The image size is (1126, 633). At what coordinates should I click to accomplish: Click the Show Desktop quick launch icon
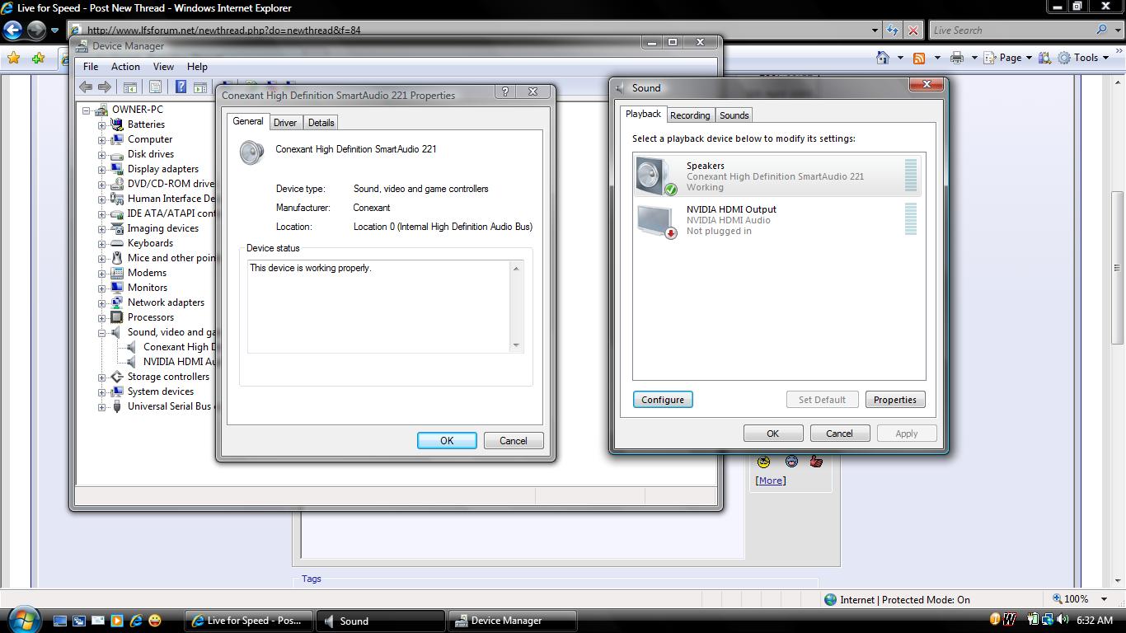pyautogui.click(x=60, y=621)
